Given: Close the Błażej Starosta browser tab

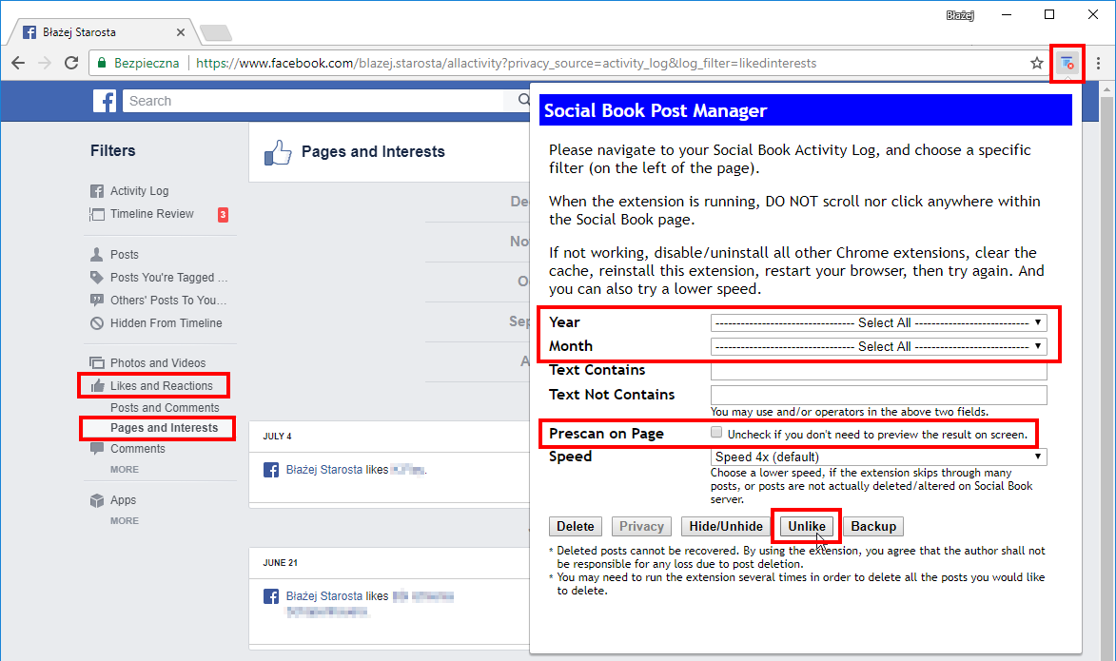Looking at the screenshot, I should (181, 32).
